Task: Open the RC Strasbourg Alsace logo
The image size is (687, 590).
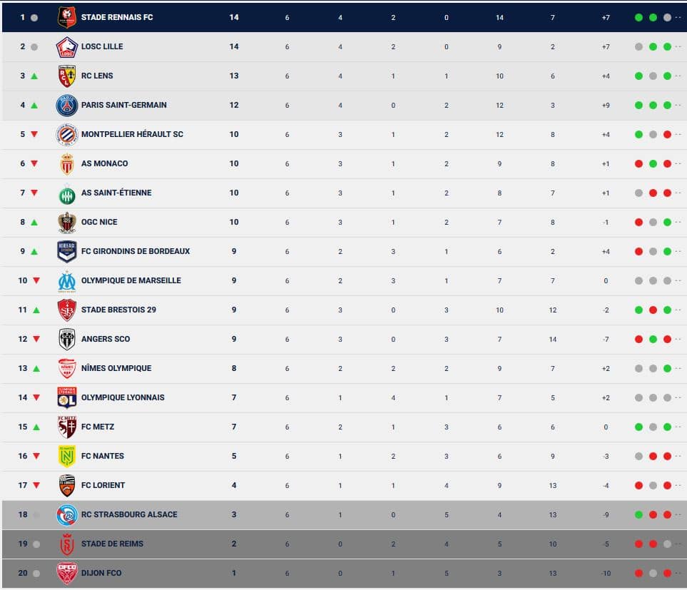Action: [67, 514]
